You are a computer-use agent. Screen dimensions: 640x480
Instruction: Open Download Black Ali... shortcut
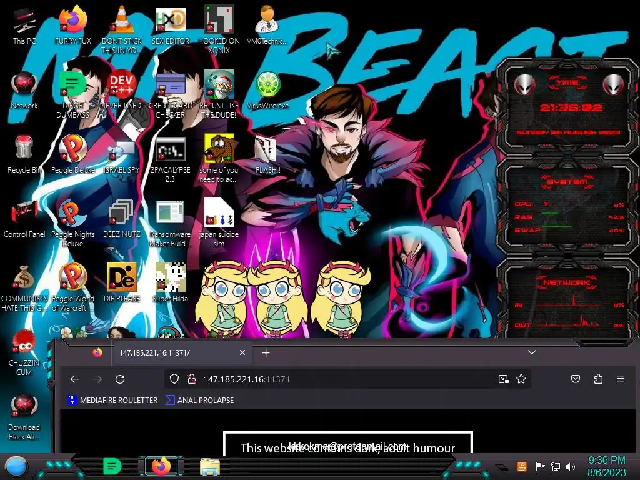pos(24,416)
